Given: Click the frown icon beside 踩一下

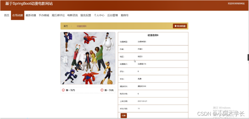Looking at the screenshot, I should click(102, 90).
